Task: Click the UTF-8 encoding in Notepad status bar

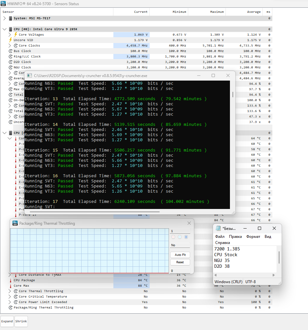Action: (251, 282)
